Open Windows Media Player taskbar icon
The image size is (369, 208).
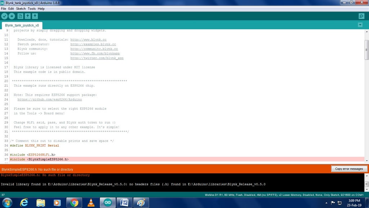(x=57, y=203)
